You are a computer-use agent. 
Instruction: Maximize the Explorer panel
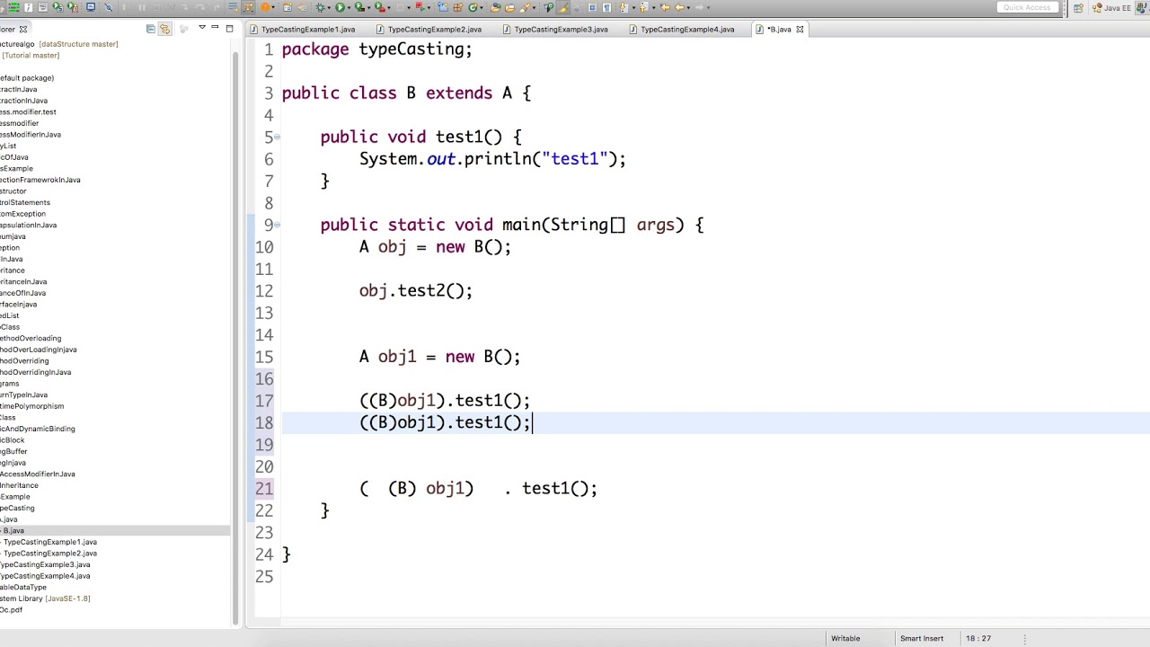(x=229, y=29)
